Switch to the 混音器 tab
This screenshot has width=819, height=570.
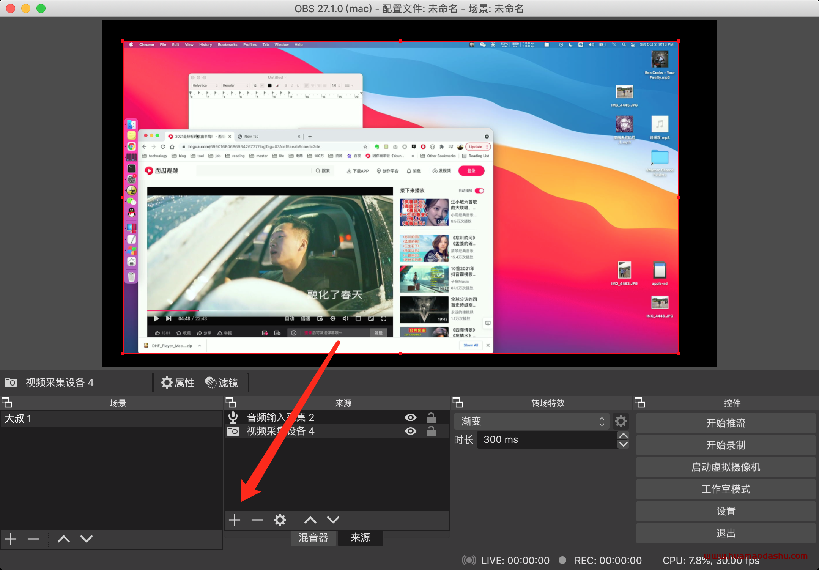313,537
